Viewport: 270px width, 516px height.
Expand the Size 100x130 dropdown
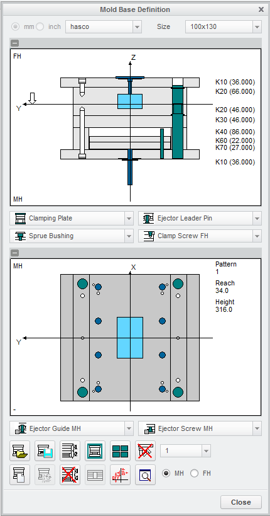224,26
